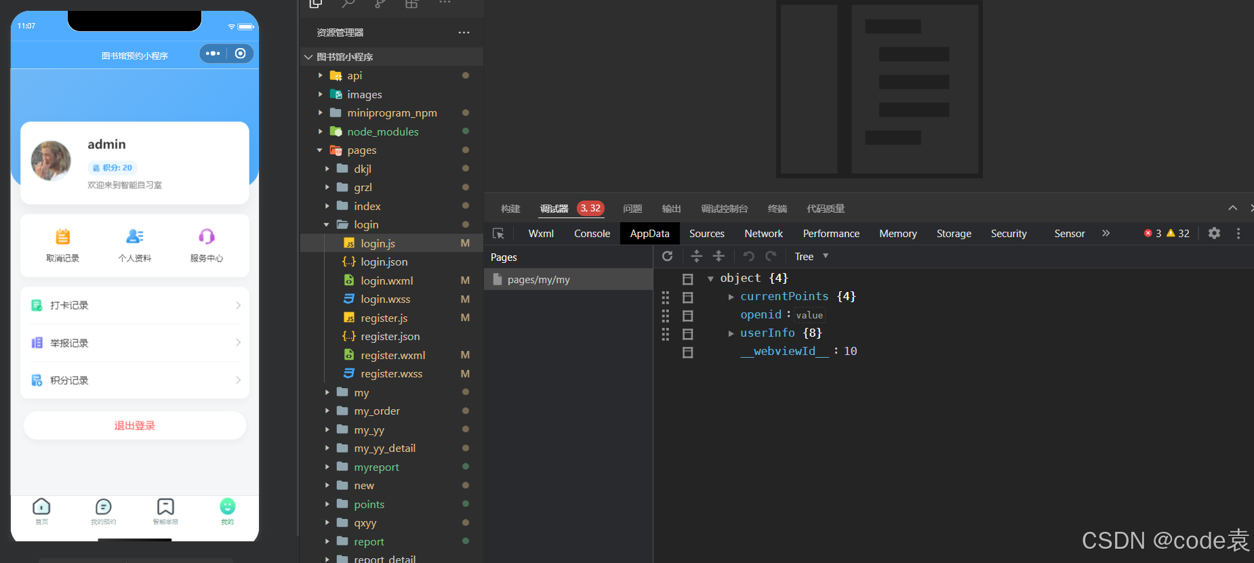Expand the miniprogram_npm folder
The height and width of the screenshot is (563, 1254).
321,112
